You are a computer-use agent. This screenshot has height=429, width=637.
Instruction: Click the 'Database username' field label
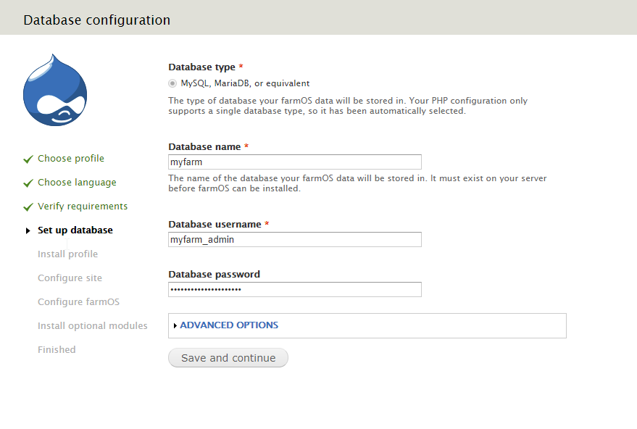[x=215, y=225]
